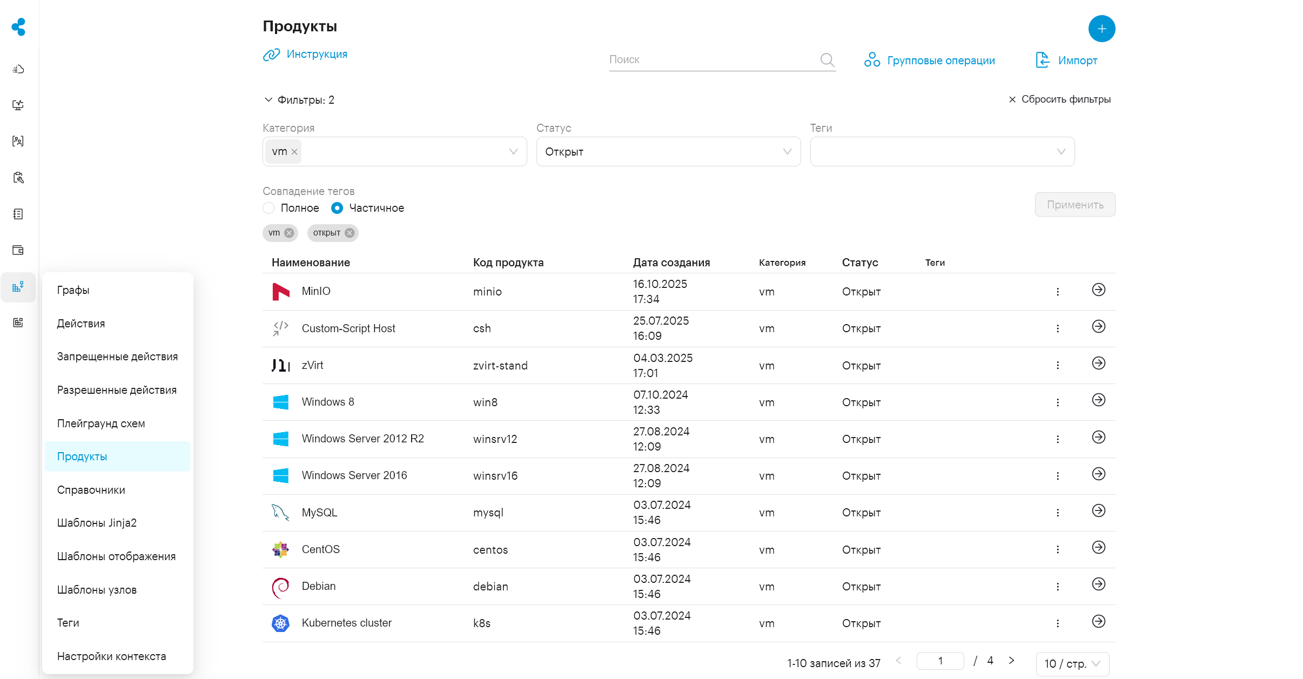Image resolution: width=1303 pixels, height=679 pixels.
Task: Open more actions for zVirt row
Action: [1058, 365]
